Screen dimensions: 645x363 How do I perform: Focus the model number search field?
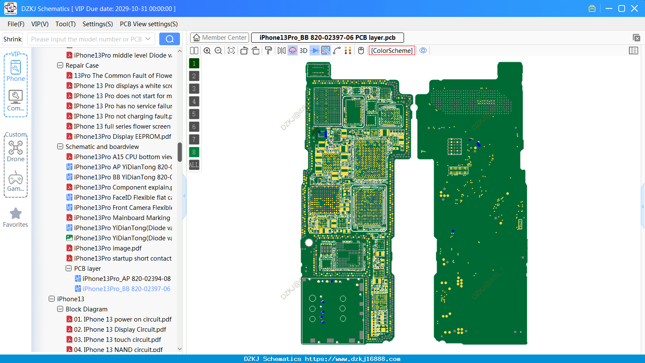(86, 39)
